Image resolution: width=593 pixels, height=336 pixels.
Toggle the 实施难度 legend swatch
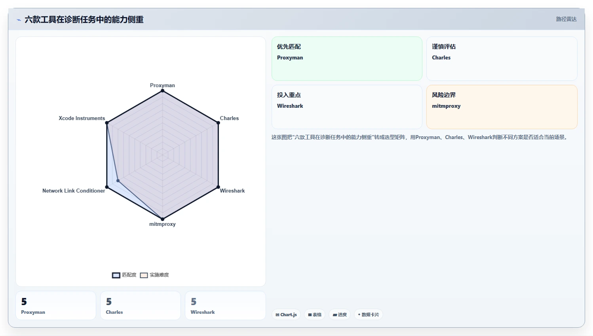tap(144, 275)
